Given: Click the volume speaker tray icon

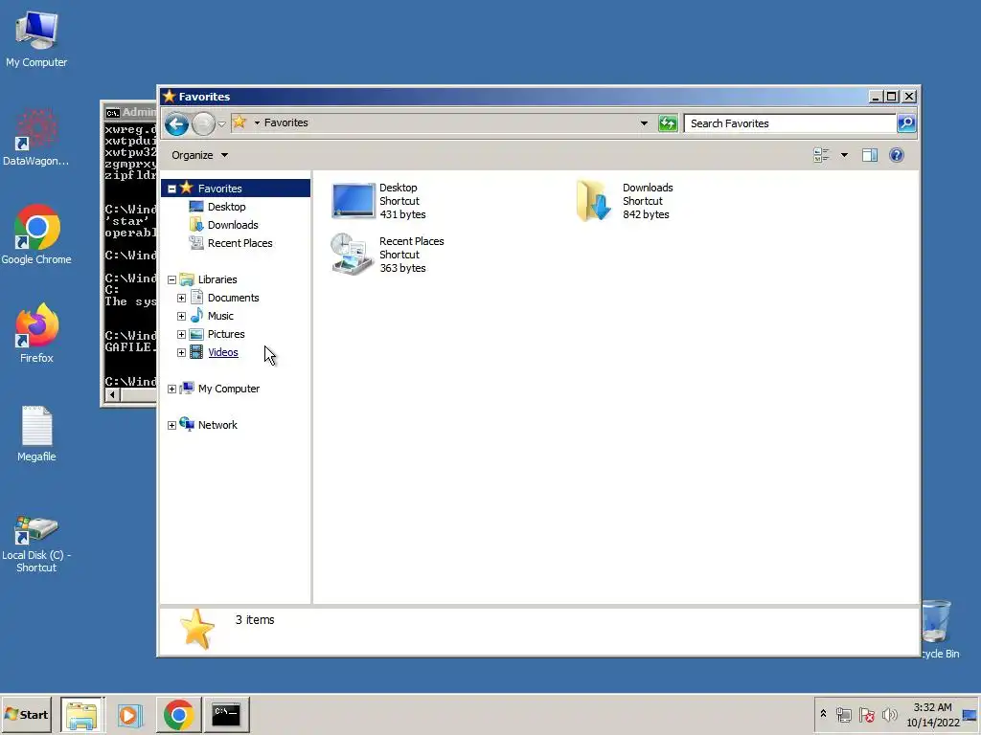Looking at the screenshot, I should [x=889, y=714].
